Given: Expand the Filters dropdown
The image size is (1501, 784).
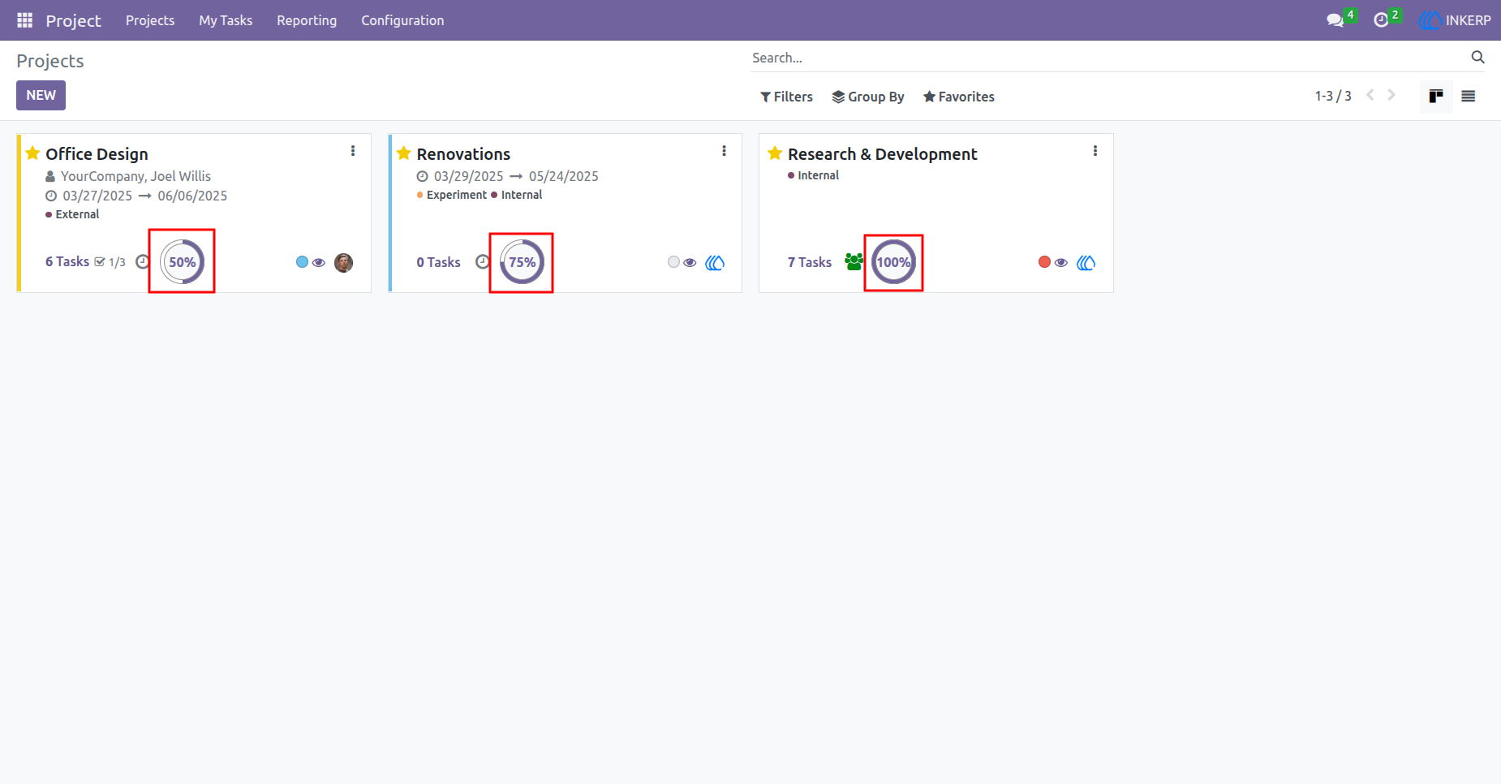Looking at the screenshot, I should point(786,97).
